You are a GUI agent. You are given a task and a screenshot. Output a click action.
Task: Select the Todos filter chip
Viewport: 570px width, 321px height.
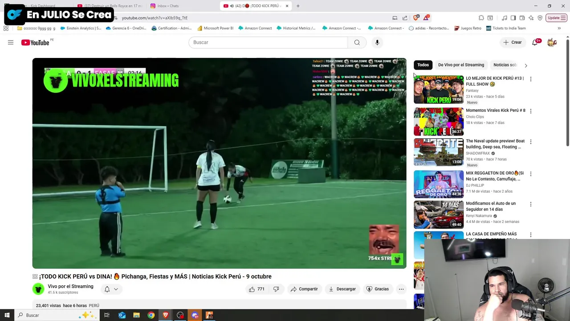423,65
